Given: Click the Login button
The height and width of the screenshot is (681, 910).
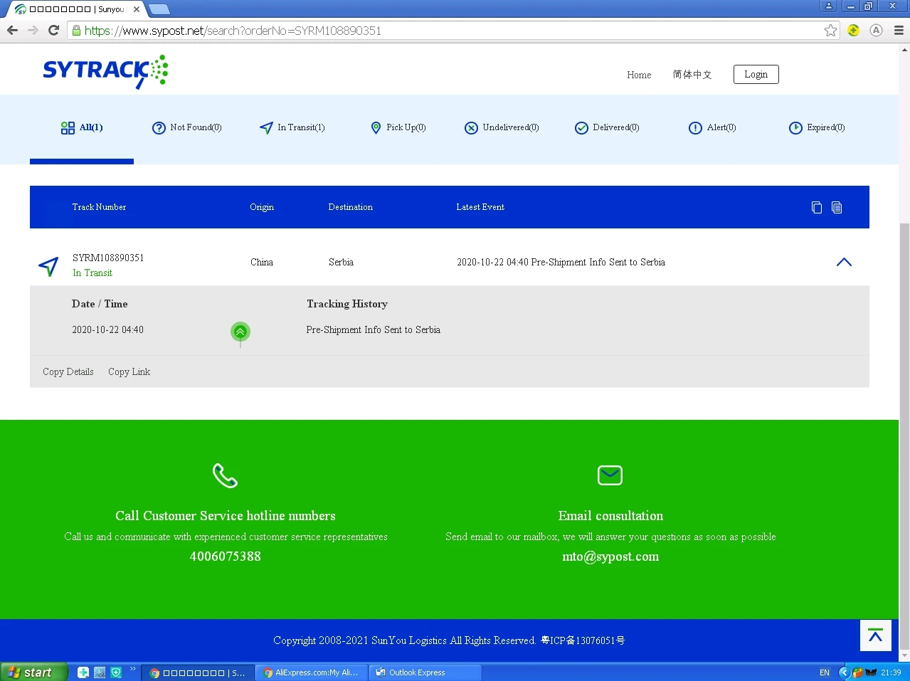Looking at the screenshot, I should click(x=756, y=74).
